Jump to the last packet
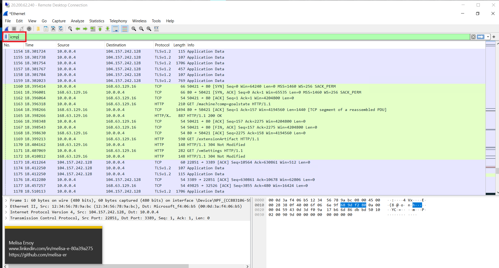This screenshot has height=268, width=499. pos(108,29)
